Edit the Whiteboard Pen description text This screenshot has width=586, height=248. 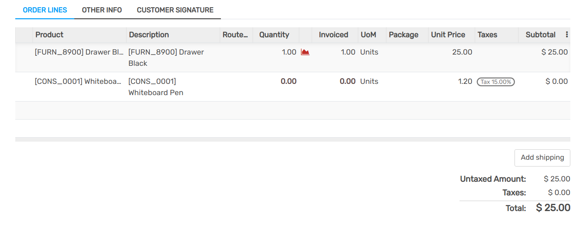(x=156, y=87)
